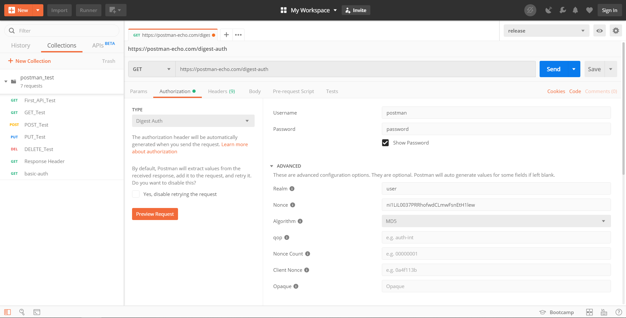Screen dimensions: 626x318
Task: Open the DELETE_Test request
Action: point(38,149)
